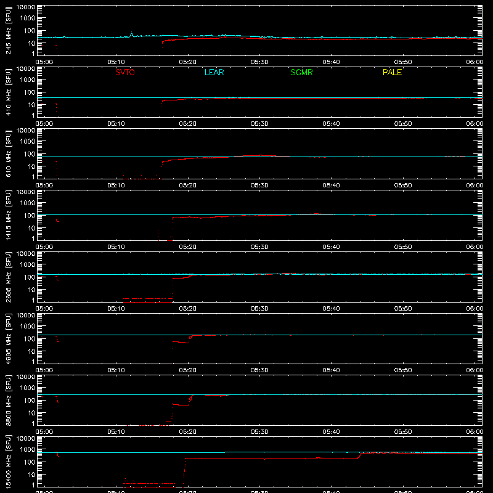
Task: Select the 2695 MHz [SFU] axis label
Action: [x=8, y=277]
